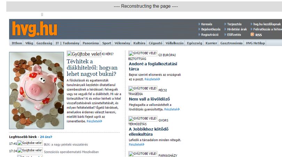The height and width of the screenshot is (157, 282).
Task: Open the Előfizetés header link
Action: [234, 35]
